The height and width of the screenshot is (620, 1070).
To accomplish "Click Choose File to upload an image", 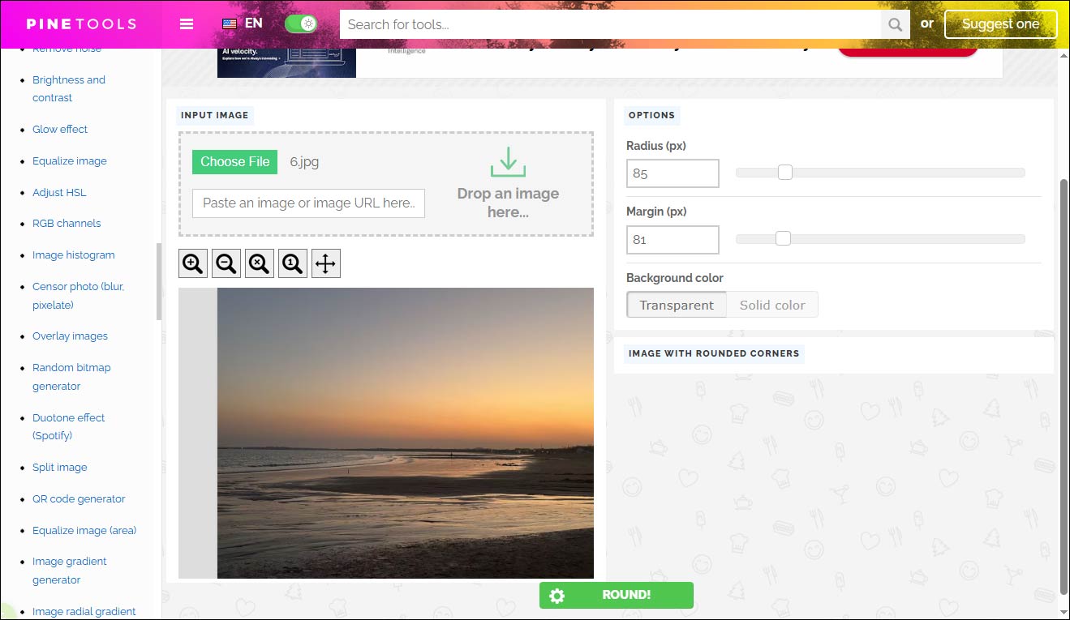I will coord(234,161).
